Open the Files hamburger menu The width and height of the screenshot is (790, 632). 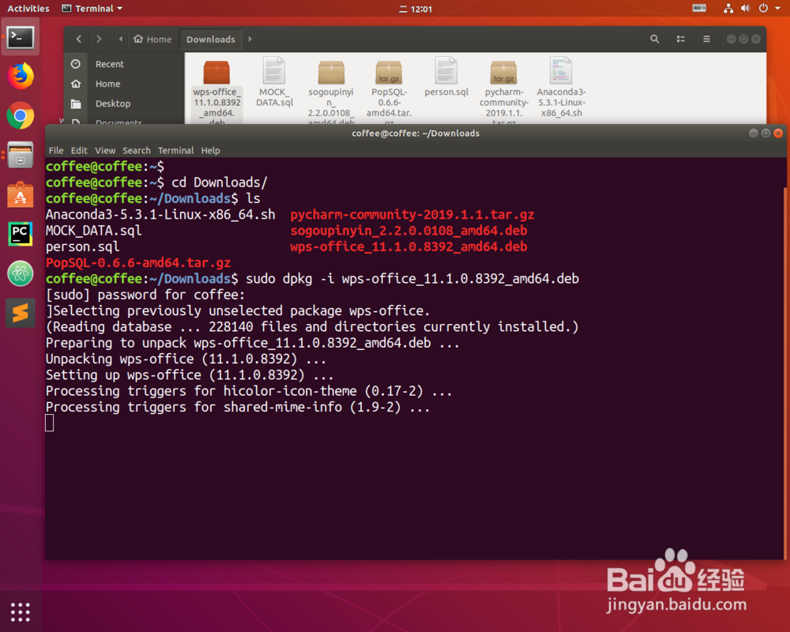[x=706, y=39]
